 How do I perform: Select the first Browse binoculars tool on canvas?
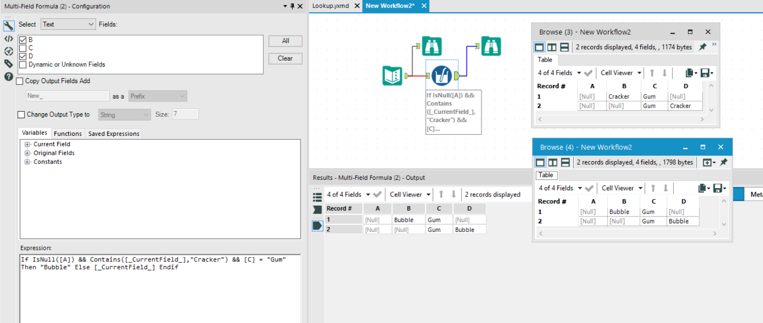click(432, 46)
